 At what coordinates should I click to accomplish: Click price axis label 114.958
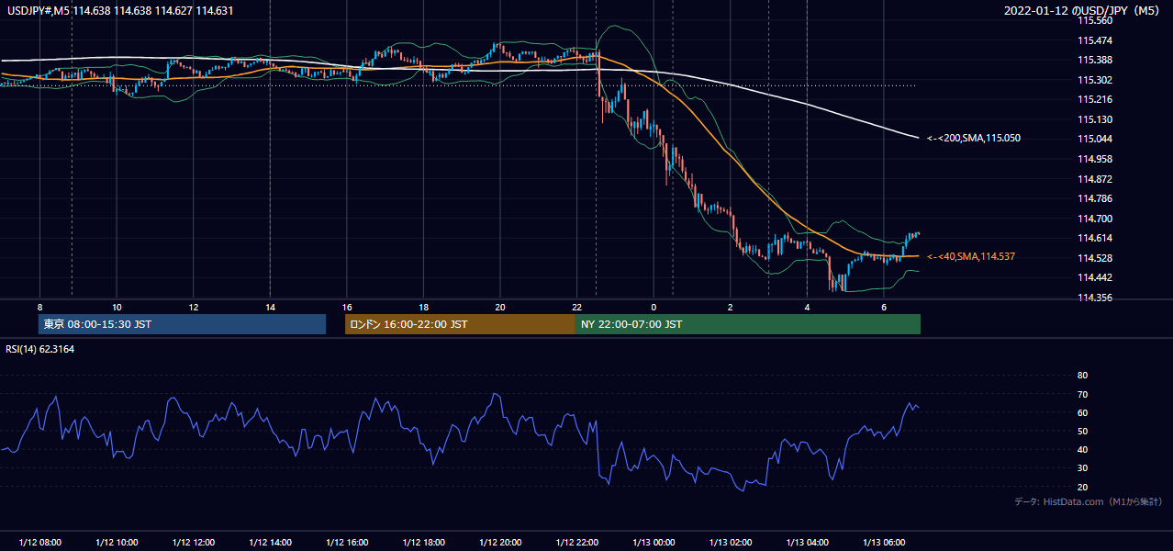tap(1094, 159)
